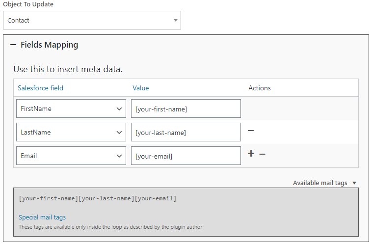Open the Special mail tags link
This screenshot has width=372, height=244.
(42, 217)
